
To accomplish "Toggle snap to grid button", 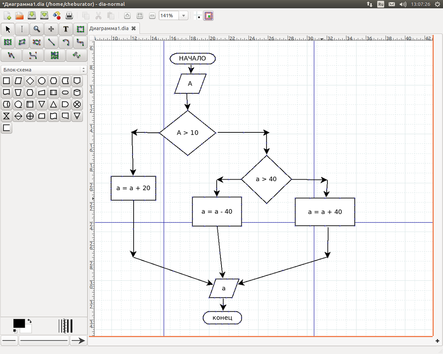I will click(198, 16).
